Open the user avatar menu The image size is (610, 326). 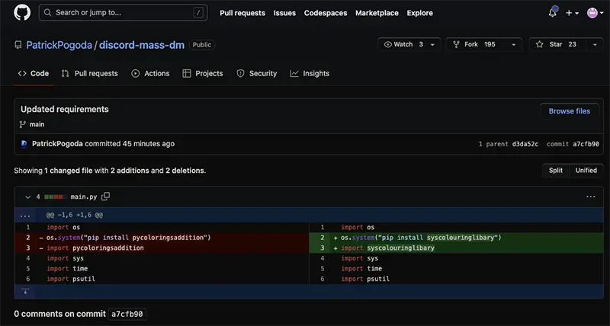point(596,13)
